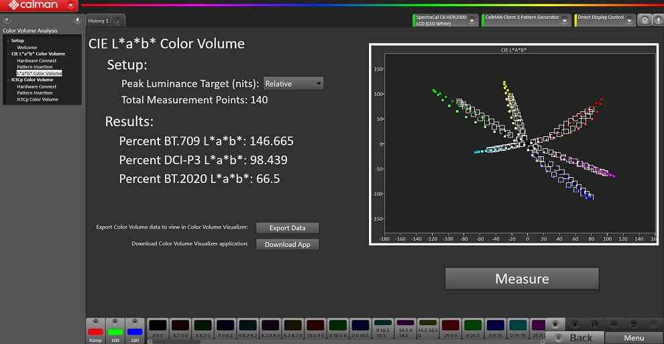Click the CIE L*A*B* chart
This screenshot has width=664, height=344.
(x=514, y=144)
